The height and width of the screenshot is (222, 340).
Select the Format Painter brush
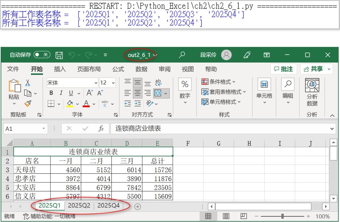28,104
